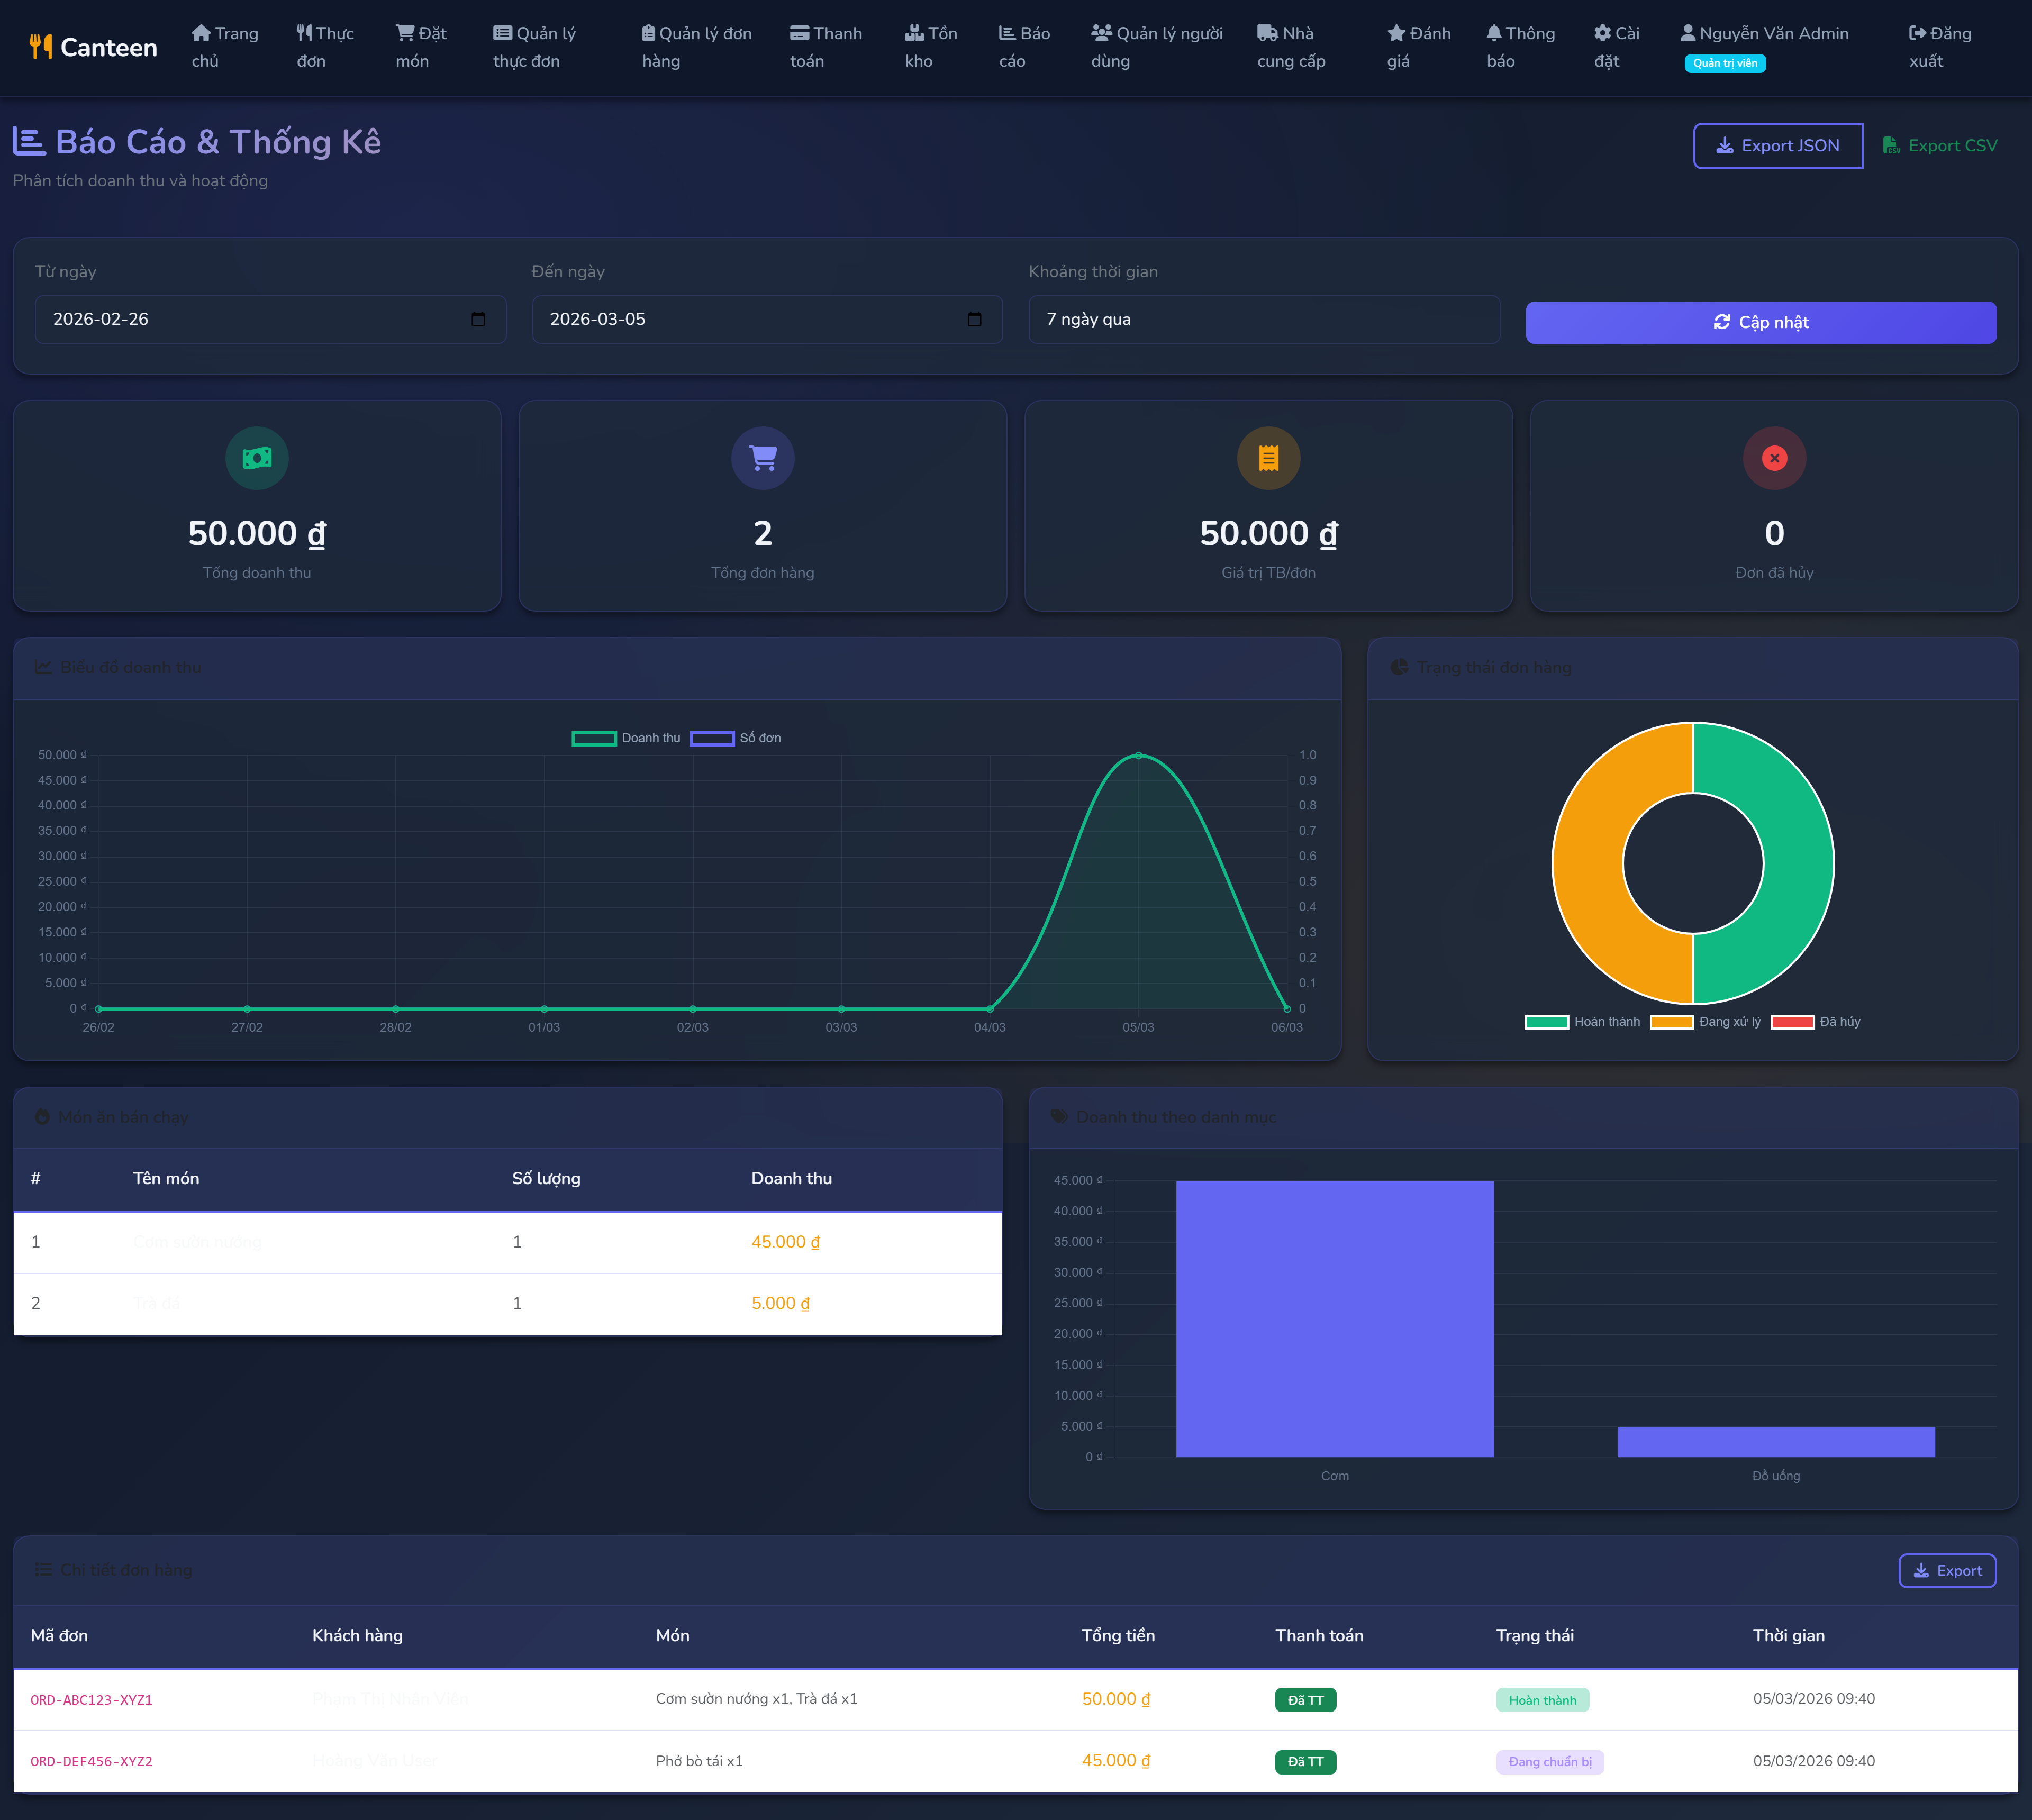Click the Đồ uống bar in category chart

(x=1776, y=1442)
